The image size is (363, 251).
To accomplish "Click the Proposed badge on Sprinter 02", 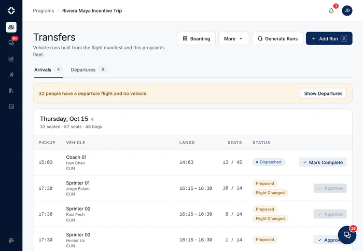I will pyautogui.click(x=265, y=209).
